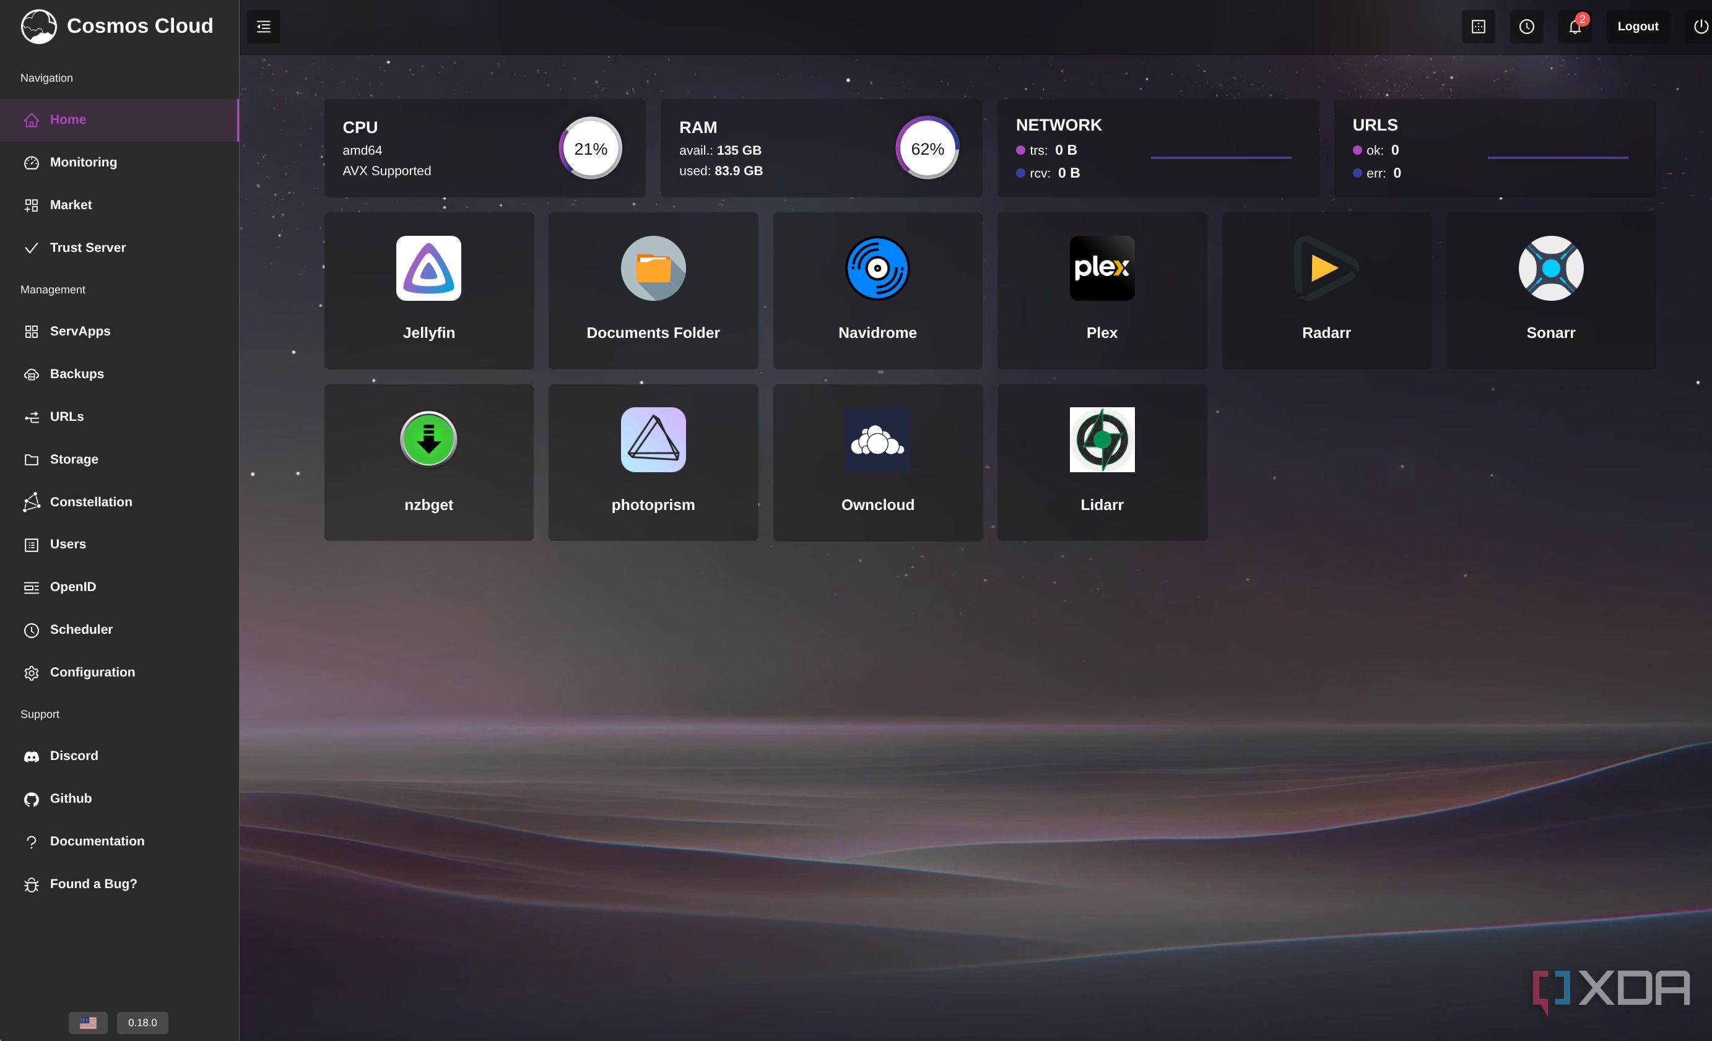Click the RAM 62% usage gauge
The height and width of the screenshot is (1041, 1712).
[928, 148]
